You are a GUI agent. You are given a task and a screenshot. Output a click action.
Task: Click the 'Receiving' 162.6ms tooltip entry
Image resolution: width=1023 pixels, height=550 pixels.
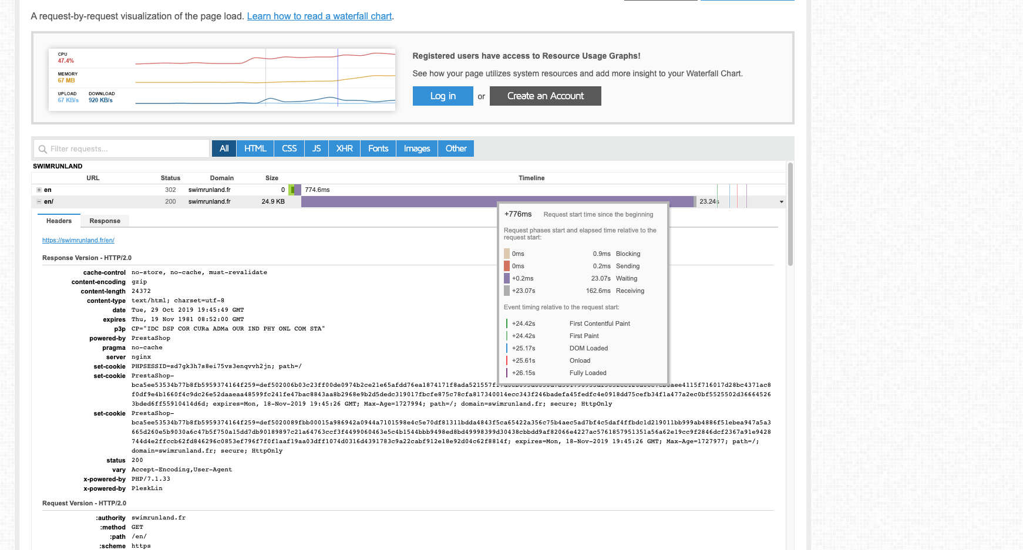pos(630,291)
